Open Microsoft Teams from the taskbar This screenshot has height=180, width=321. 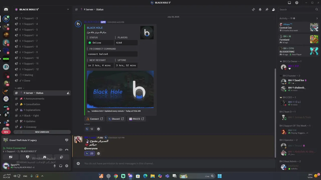[x=167, y=176]
